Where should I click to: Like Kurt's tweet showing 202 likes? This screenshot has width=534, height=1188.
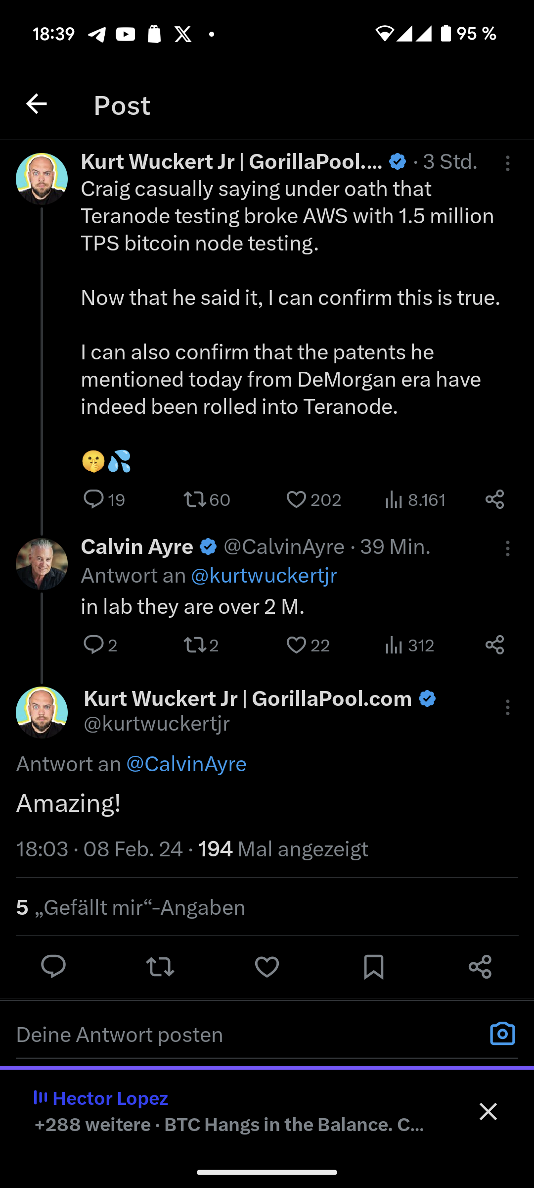click(x=296, y=499)
